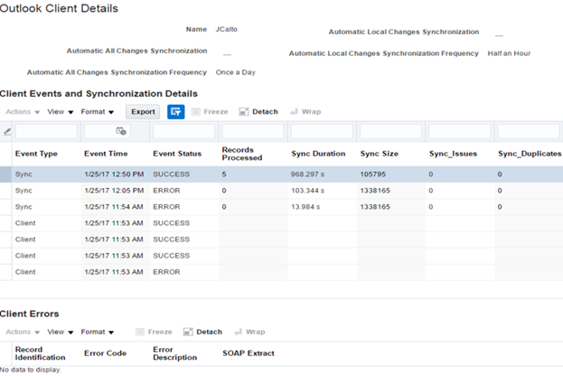Image resolution: width=563 pixels, height=376 pixels.
Task: Select the 12:50 PM Sync SUCCESS row
Action: coord(181,173)
